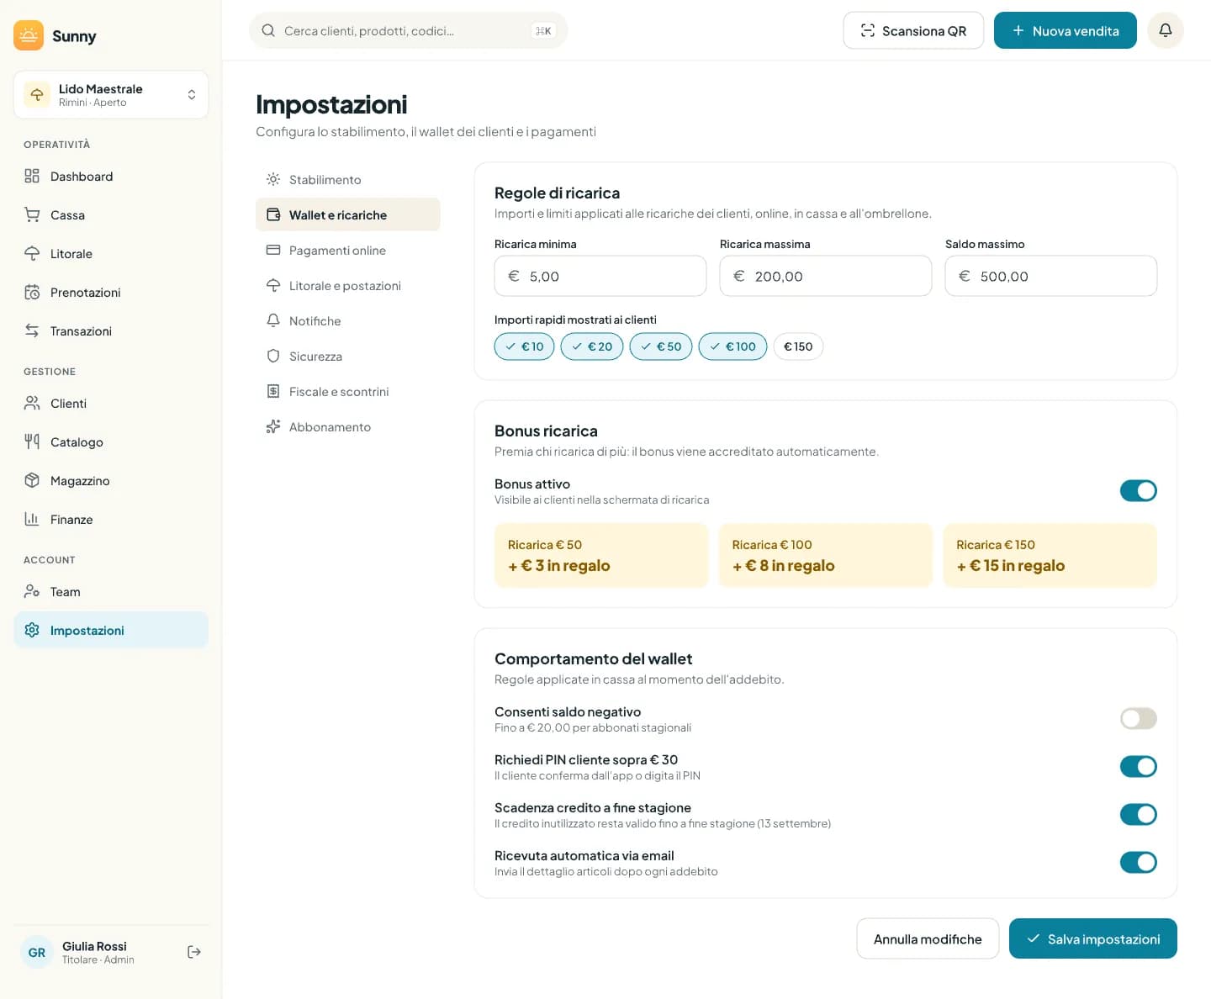This screenshot has height=999, width=1211.
Task: Click the Prenotazioni calendar icon
Action: click(32, 292)
